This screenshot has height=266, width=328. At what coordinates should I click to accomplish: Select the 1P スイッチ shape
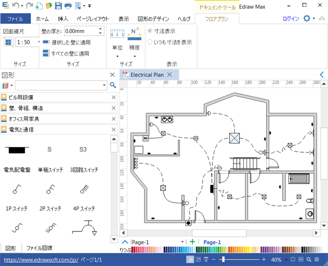17,189
